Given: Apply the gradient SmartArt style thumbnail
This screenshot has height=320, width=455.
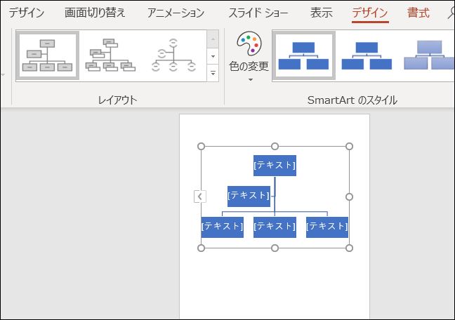Looking at the screenshot, I should click(x=428, y=55).
